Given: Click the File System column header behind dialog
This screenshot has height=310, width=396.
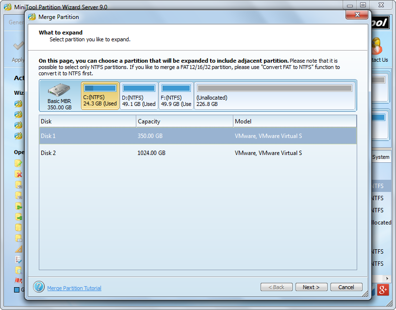Looking at the screenshot, I should (x=381, y=157).
